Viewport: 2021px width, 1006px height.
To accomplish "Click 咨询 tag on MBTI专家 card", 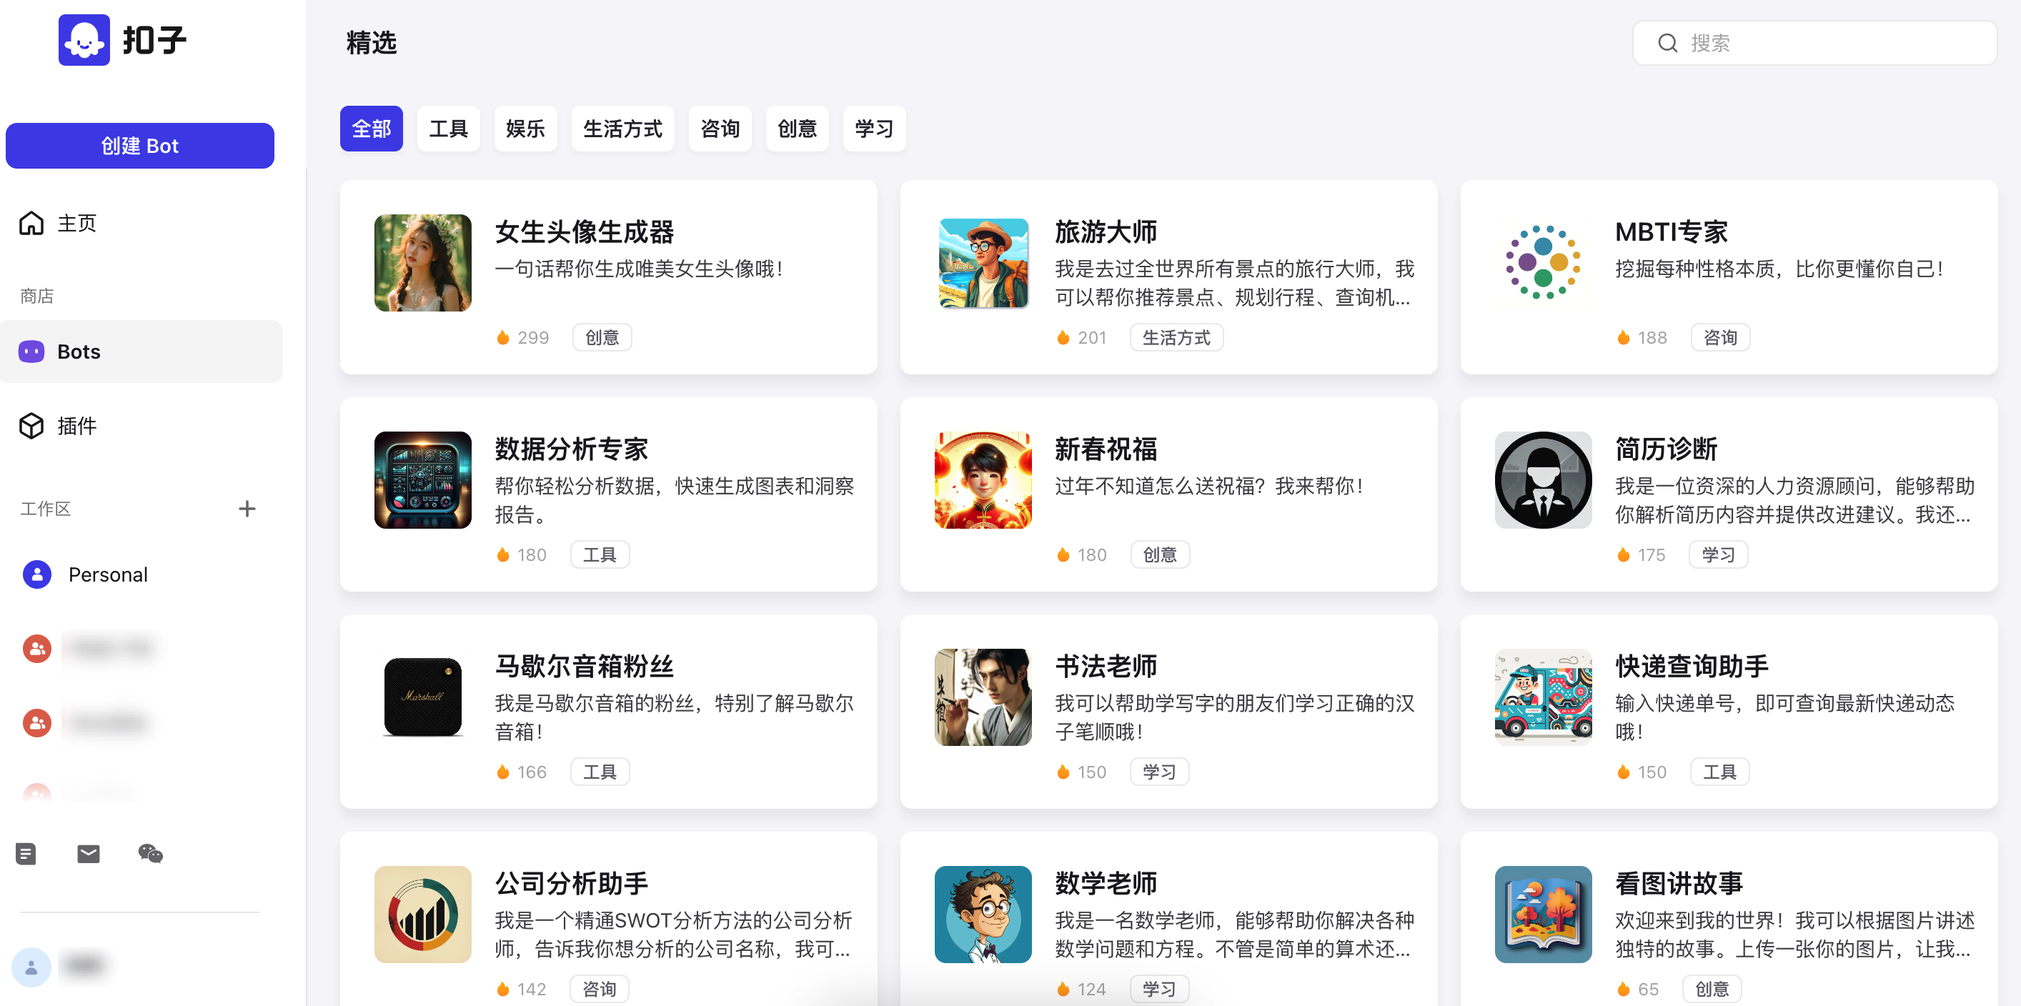I will (x=1719, y=338).
